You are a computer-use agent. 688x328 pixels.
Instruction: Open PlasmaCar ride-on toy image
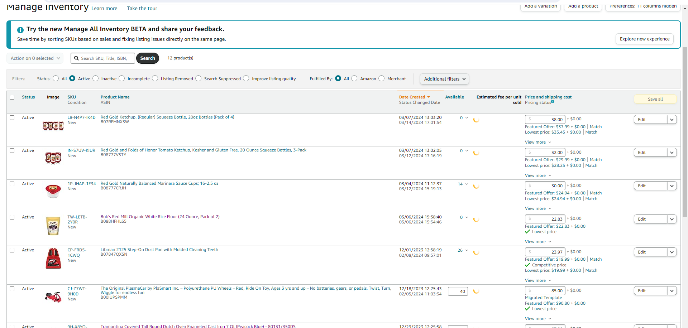coord(53,297)
